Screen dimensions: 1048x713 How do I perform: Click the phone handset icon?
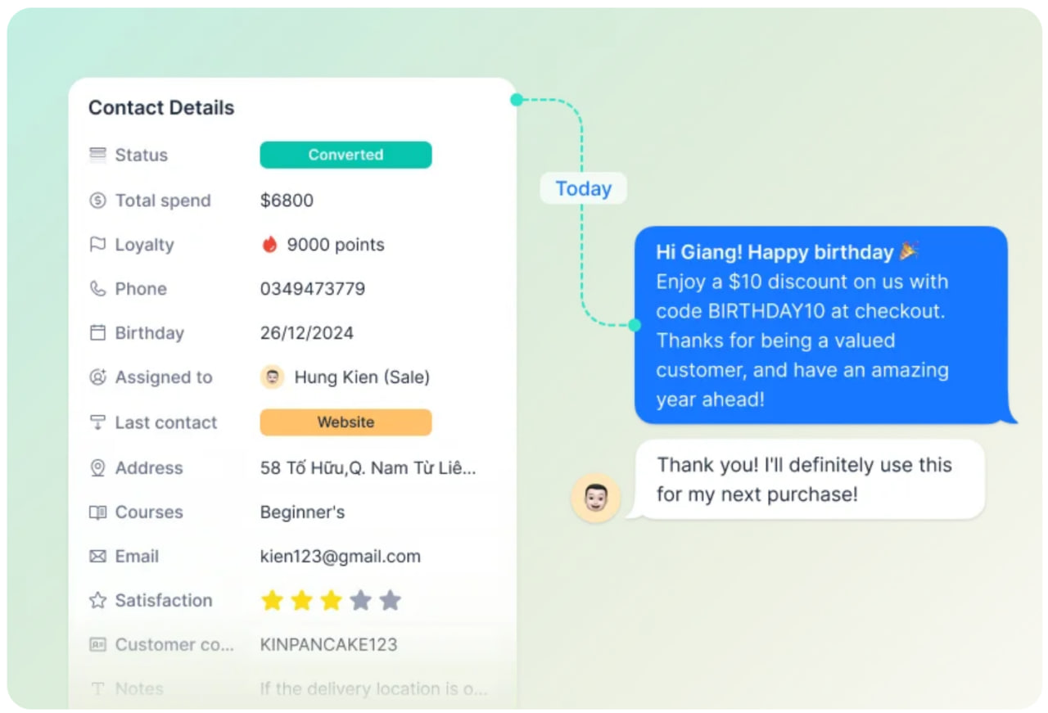click(x=97, y=289)
